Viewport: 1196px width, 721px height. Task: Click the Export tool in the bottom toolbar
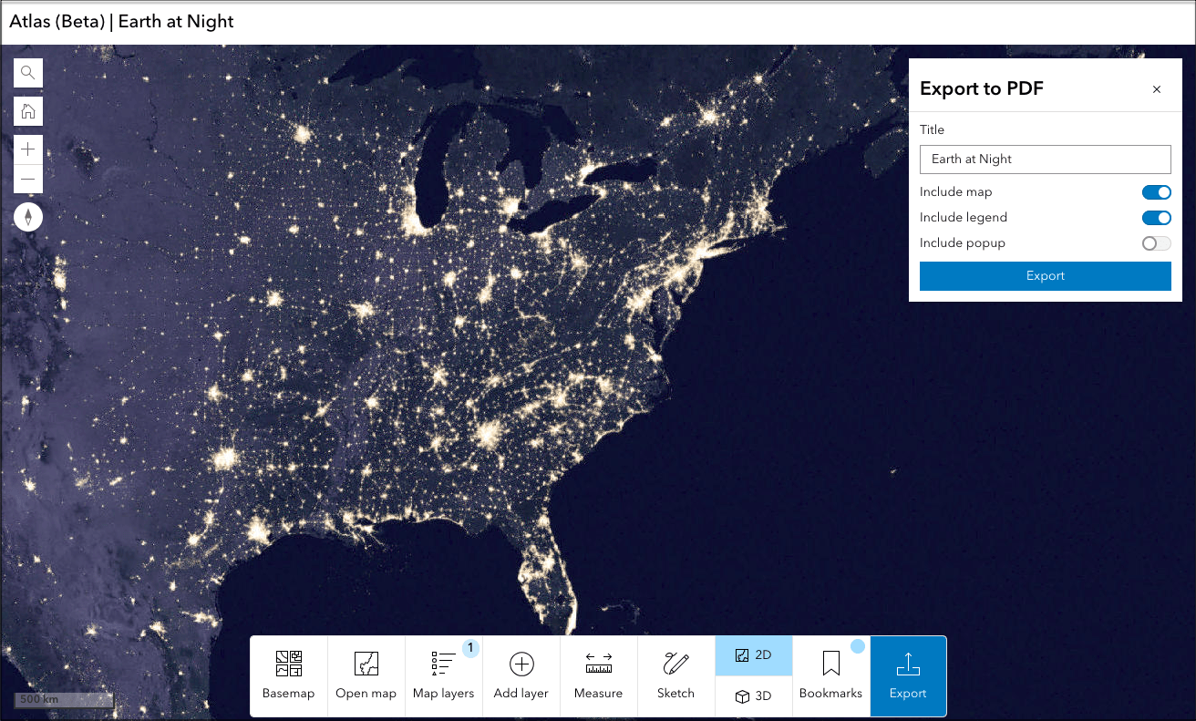pyautogui.click(x=908, y=675)
